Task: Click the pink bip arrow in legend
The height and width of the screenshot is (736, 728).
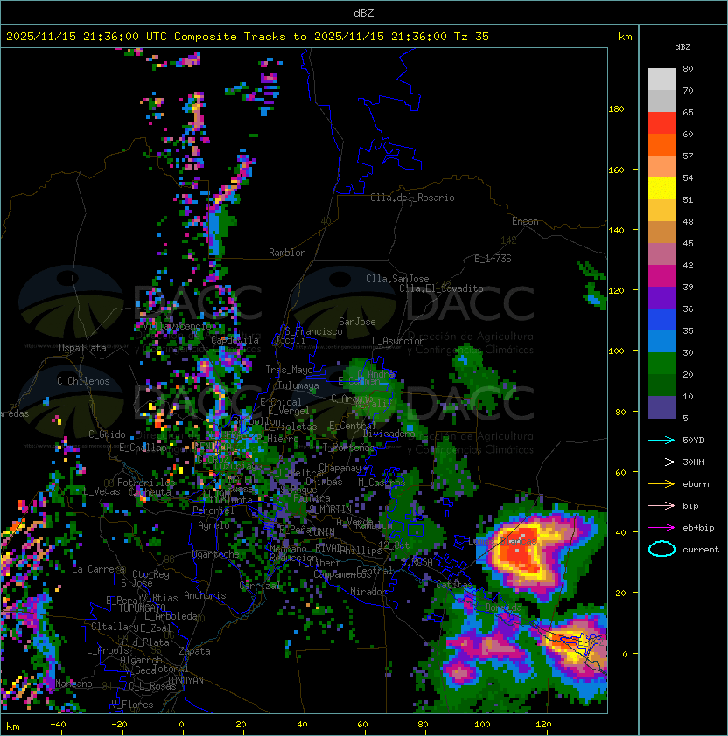Action: coord(661,506)
